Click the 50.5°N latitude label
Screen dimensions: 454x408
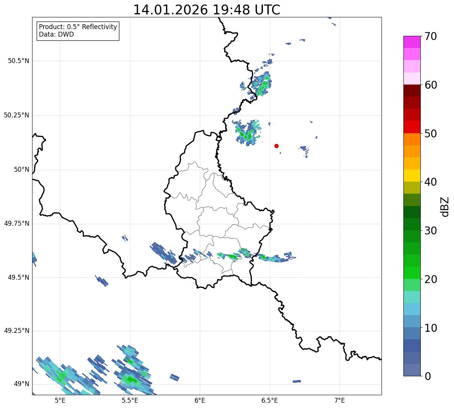19,61
